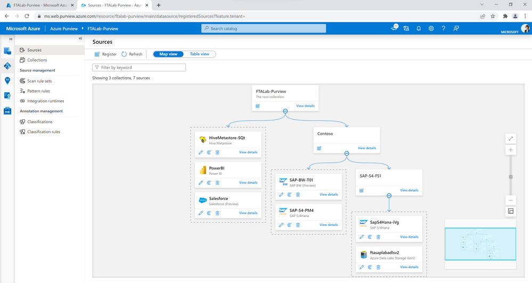Delete the ftasaplabadlsv2 source

[x=378, y=267]
